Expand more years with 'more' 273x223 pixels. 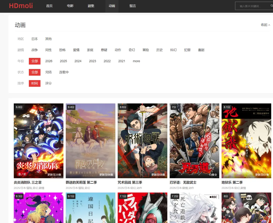tap(136, 61)
